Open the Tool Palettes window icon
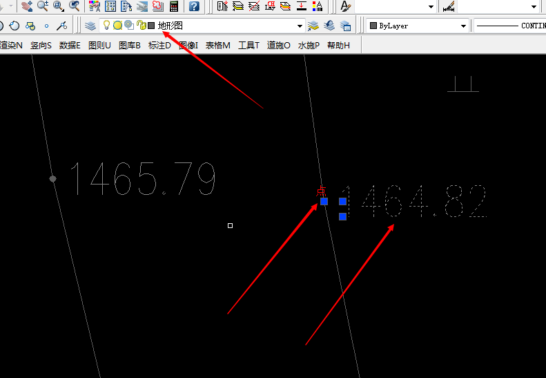546x378 pixels. pyautogui.click(x=126, y=6)
